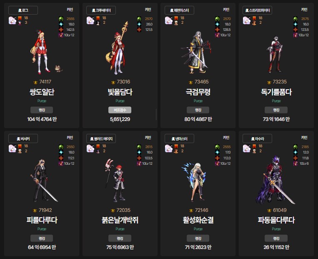
Task: Click the crown fame icon beside 61049
Action: point(269,211)
